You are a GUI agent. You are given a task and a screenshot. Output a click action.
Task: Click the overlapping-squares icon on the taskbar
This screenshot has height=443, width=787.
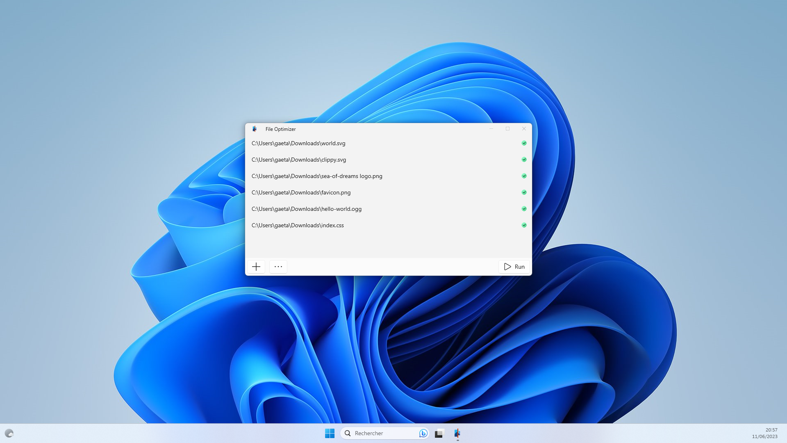coord(439,433)
